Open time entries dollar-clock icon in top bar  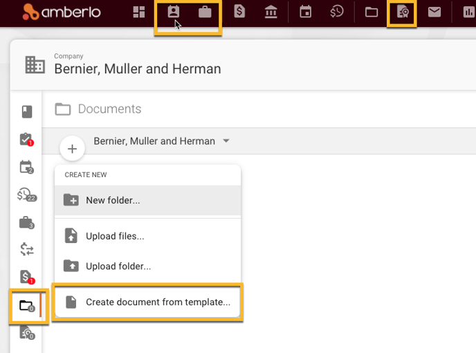pos(337,12)
